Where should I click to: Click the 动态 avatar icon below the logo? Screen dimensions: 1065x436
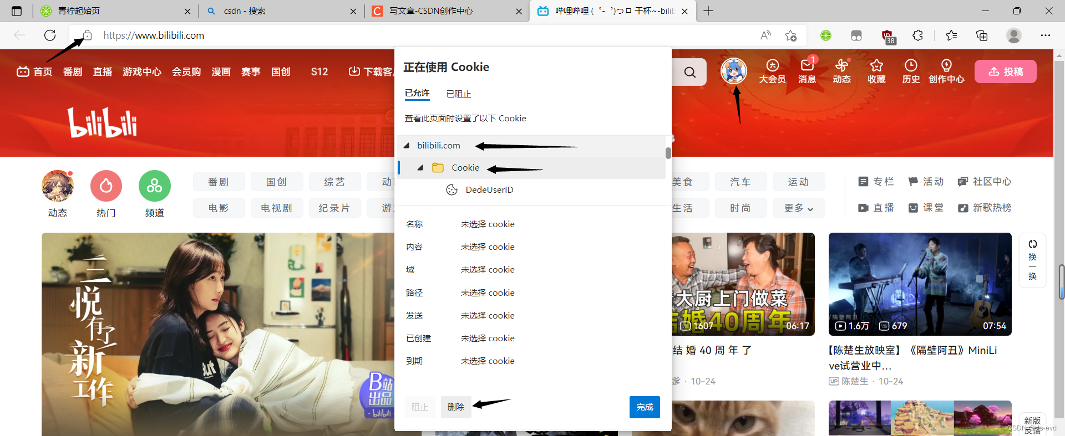[x=58, y=186]
